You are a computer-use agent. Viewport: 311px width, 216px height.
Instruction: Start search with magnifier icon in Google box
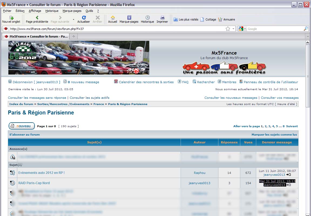point(306,29)
